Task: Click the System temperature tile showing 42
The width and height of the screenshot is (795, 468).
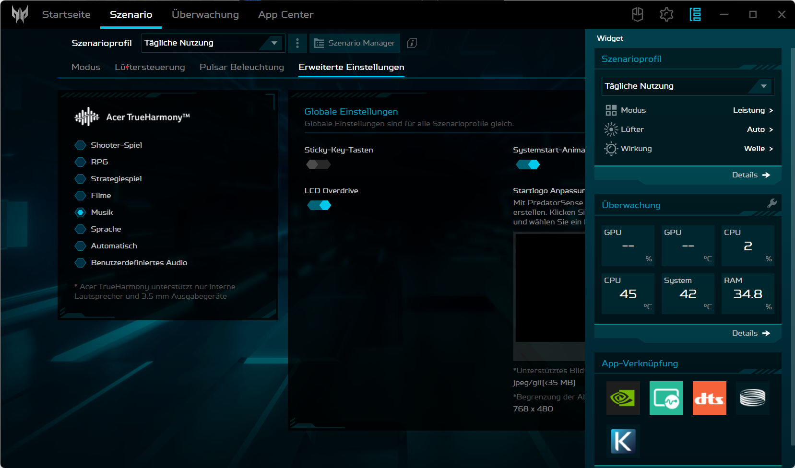Action: (x=688, y=293)
